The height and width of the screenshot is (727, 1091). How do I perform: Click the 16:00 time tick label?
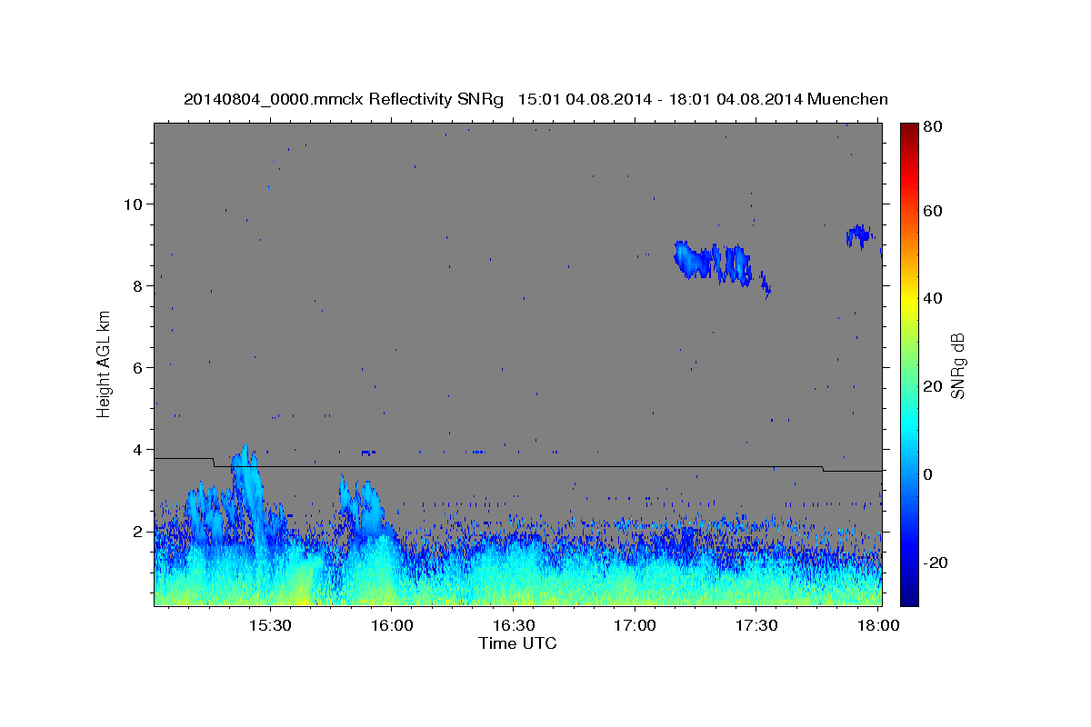point(392,626)
